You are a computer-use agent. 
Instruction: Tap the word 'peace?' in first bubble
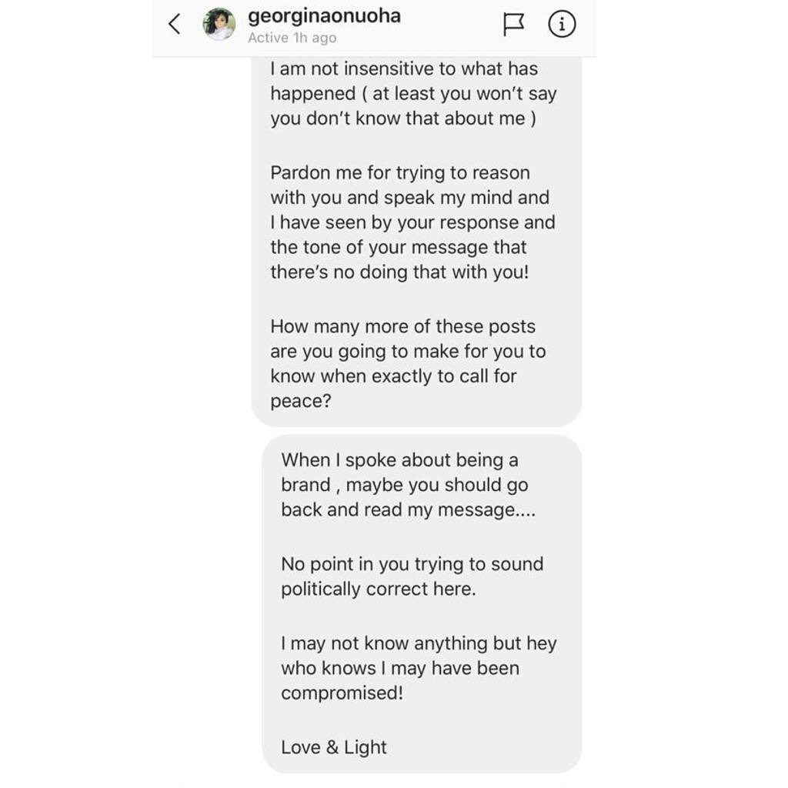tap(301, 401)
